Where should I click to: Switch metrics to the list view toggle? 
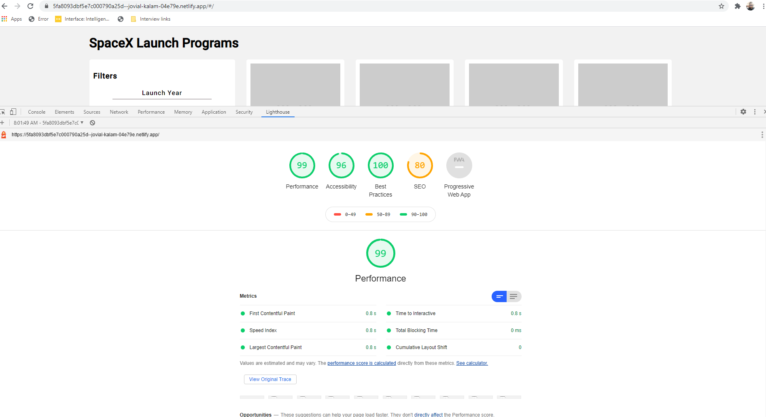coord(514,296)
